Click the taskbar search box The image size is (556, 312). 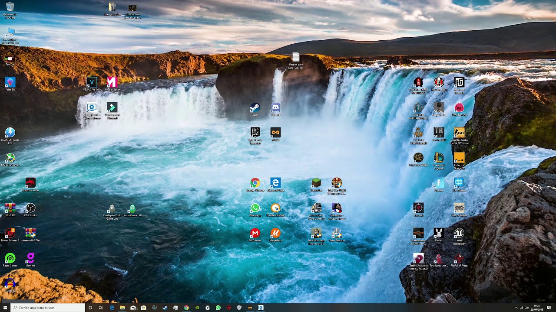48,308
